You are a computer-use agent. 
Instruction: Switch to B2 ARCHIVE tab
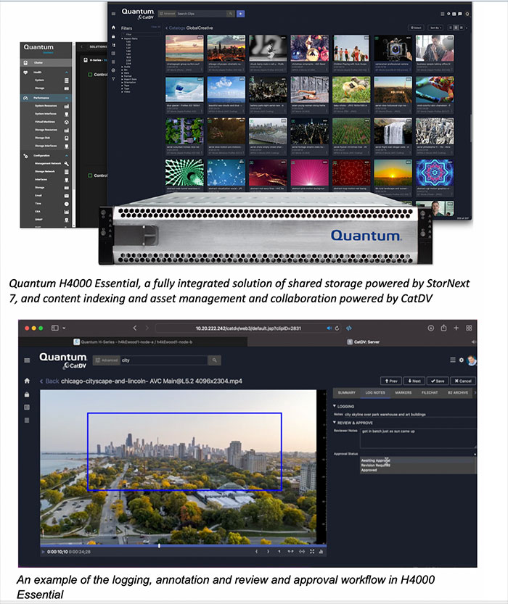coord(458,392)
